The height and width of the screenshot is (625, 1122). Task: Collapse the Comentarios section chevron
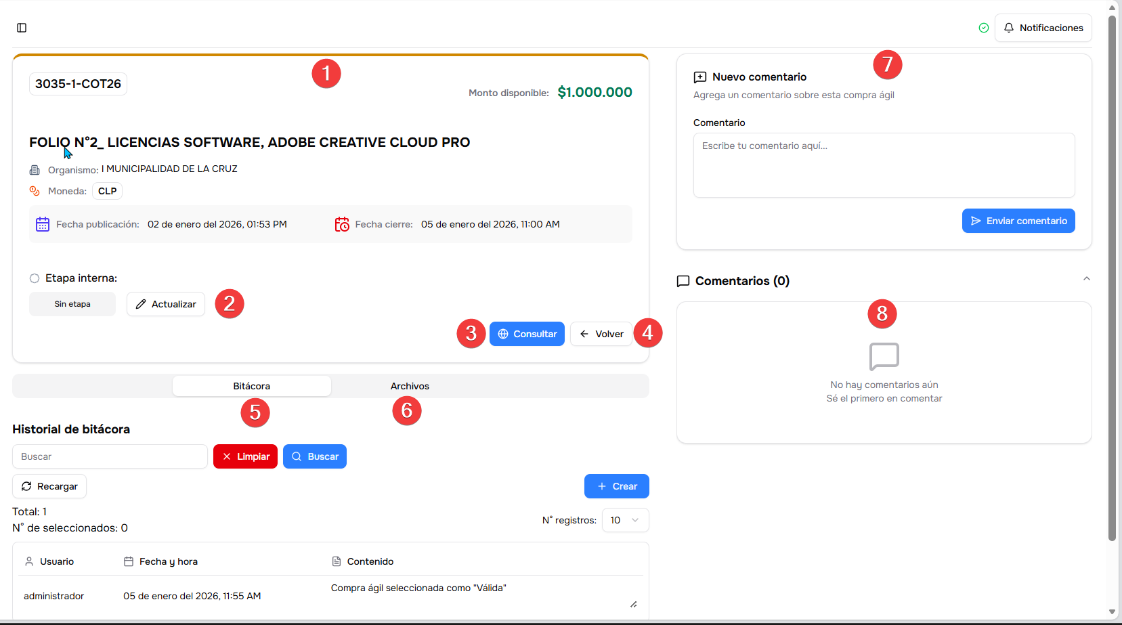[1086, 279]
